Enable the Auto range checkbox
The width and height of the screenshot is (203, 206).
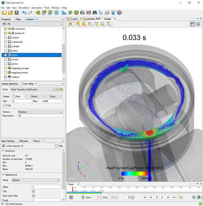click(x=14, y=96)
